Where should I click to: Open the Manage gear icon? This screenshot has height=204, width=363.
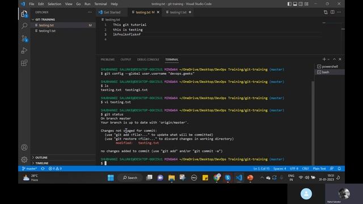[24, 159]
